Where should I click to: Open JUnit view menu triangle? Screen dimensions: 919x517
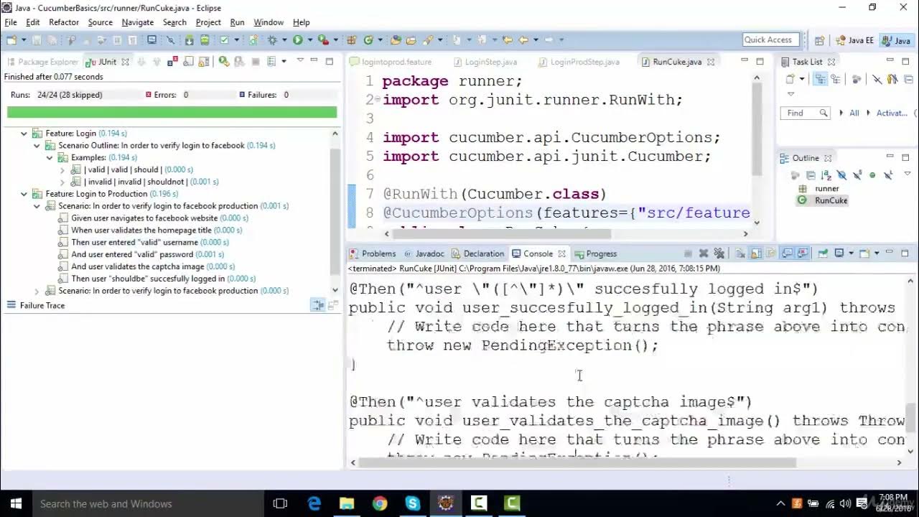point(300,60)
